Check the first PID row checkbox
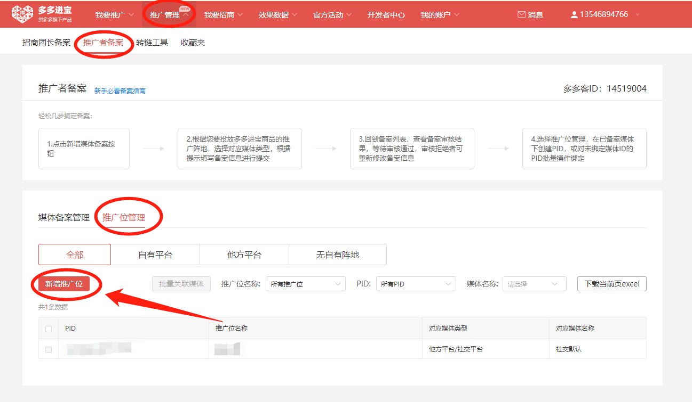Screen dimensions: 692x402 49,350
